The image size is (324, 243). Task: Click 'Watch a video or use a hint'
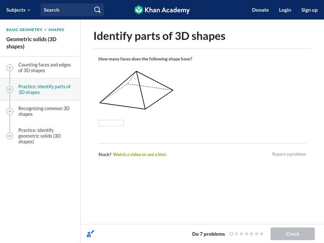pos(140,154)
